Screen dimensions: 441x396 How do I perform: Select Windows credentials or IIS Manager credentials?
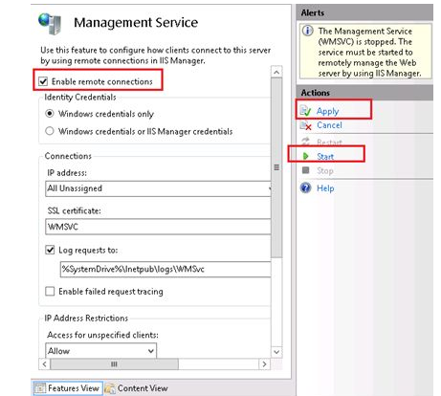(50, 131)
